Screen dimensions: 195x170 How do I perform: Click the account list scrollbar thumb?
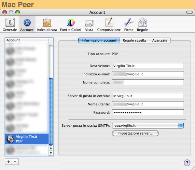point(51,111)
